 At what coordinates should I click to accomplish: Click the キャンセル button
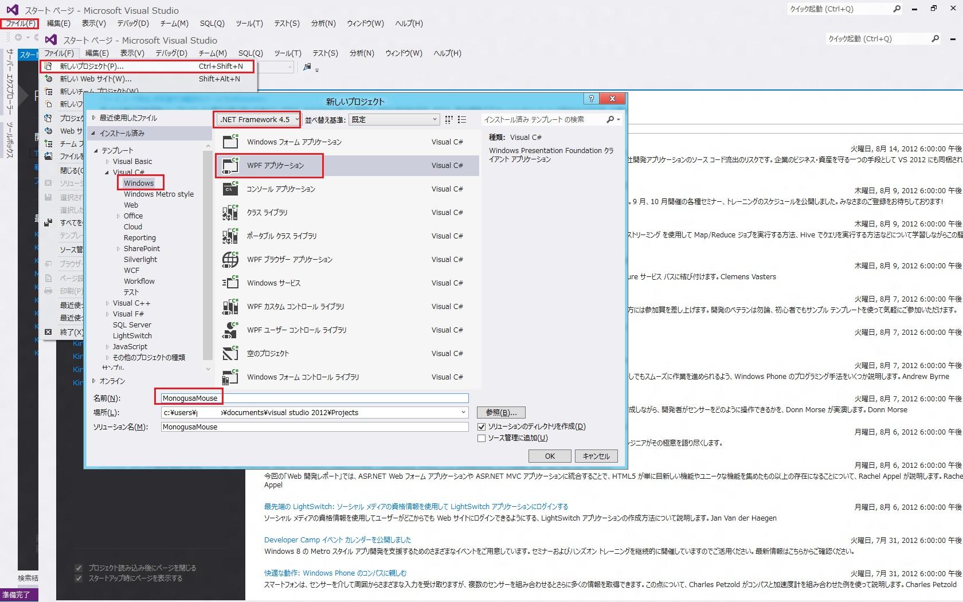click(596, 456)
